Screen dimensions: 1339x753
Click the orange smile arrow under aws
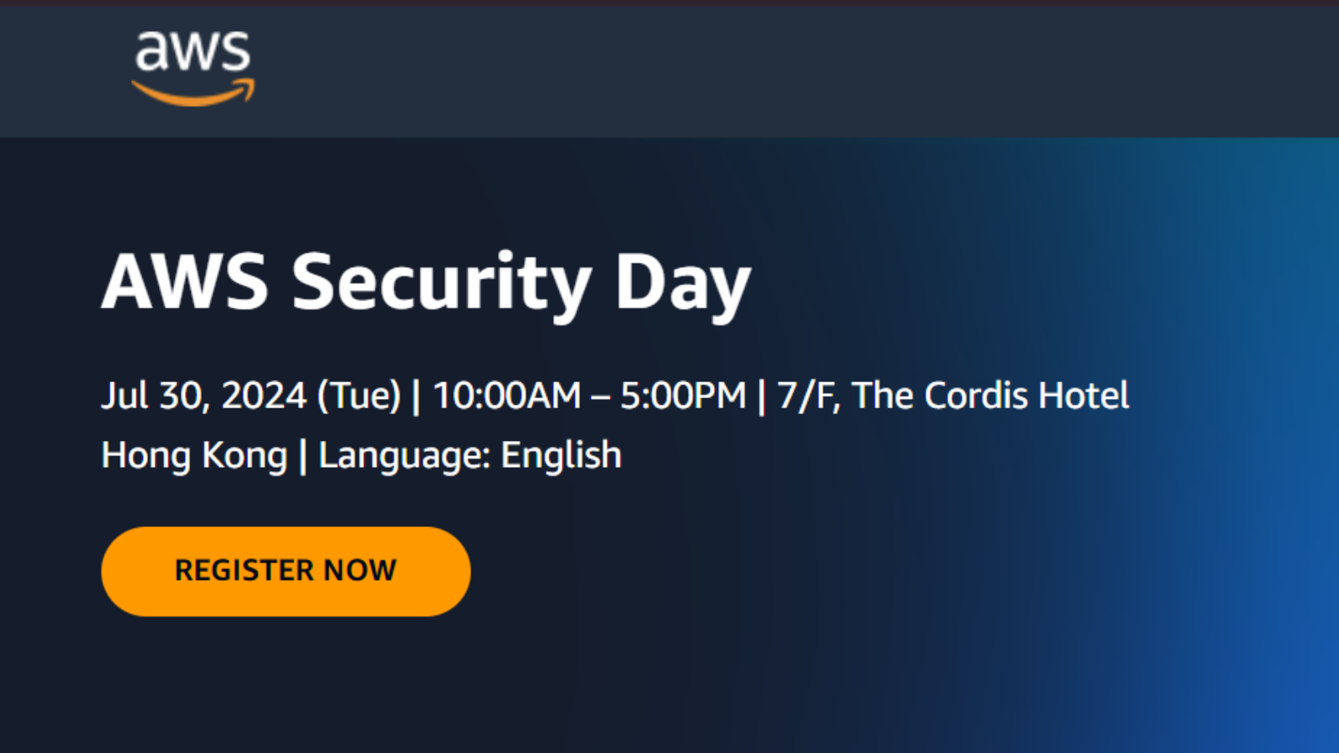193,92
